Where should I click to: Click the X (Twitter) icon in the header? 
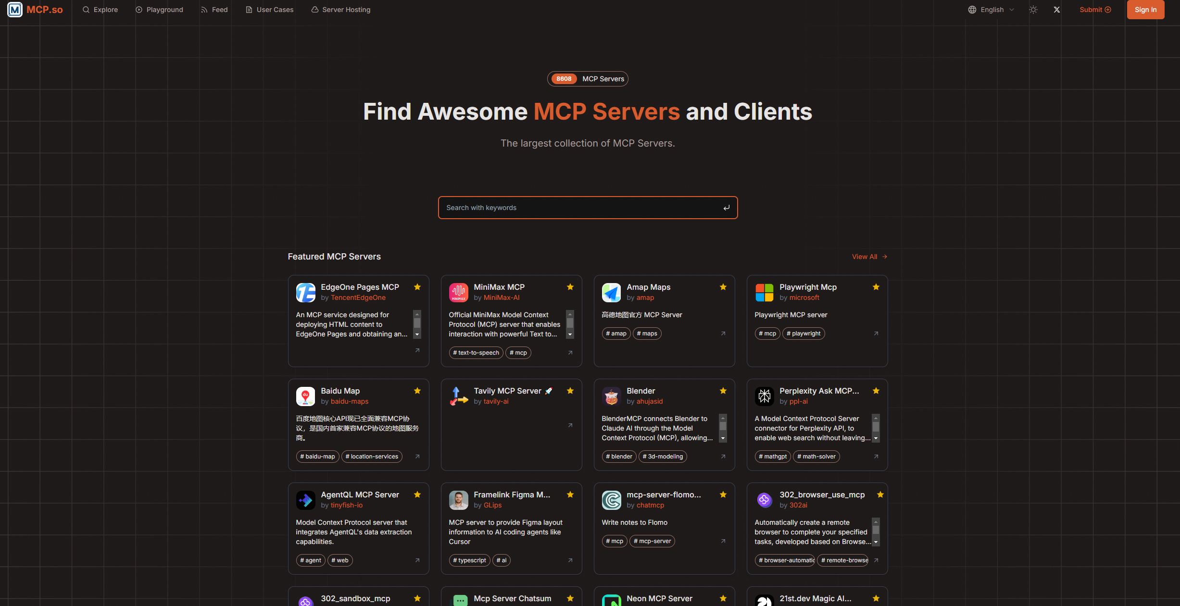[1056, 10]
